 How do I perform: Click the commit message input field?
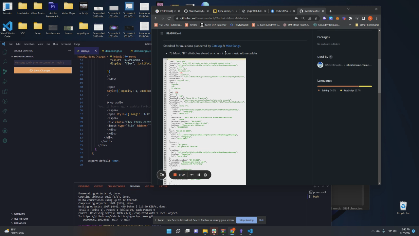tap(43, 63)
